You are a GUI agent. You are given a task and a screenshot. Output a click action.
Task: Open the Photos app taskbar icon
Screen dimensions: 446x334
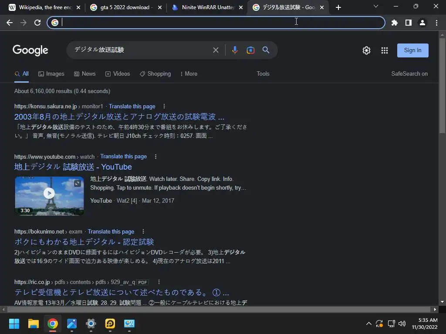(x=72, y=324)
